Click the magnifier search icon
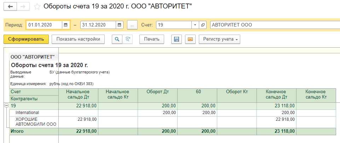The height and width of the screenshot is (143, 340). [x=117, y=39]
